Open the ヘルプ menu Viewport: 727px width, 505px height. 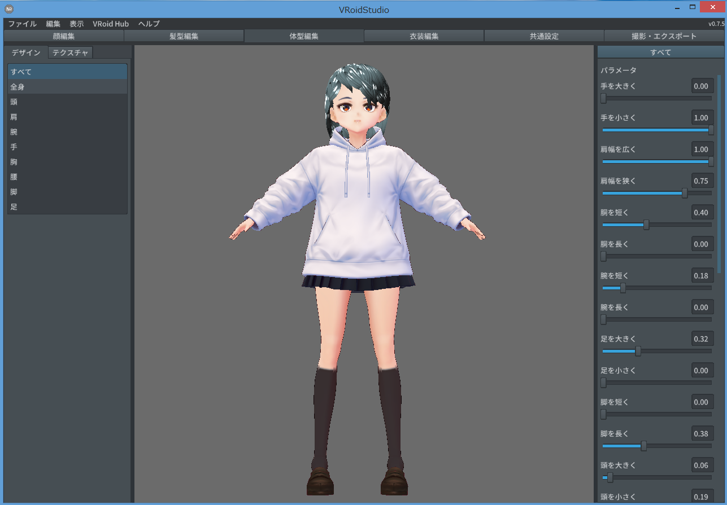coord(149,24)
